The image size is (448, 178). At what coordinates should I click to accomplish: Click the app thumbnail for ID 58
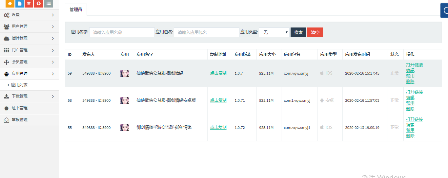coord(125,100)
